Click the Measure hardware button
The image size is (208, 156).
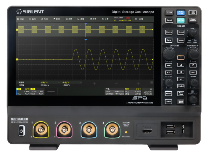168,94
